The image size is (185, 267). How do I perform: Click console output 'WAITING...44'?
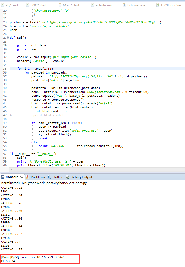tap(11, 195)
